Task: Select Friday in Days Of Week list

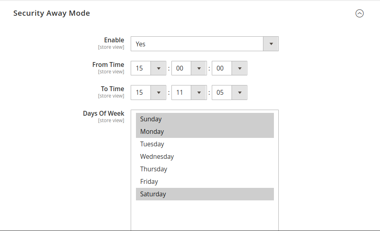Action: coord(205,181)
